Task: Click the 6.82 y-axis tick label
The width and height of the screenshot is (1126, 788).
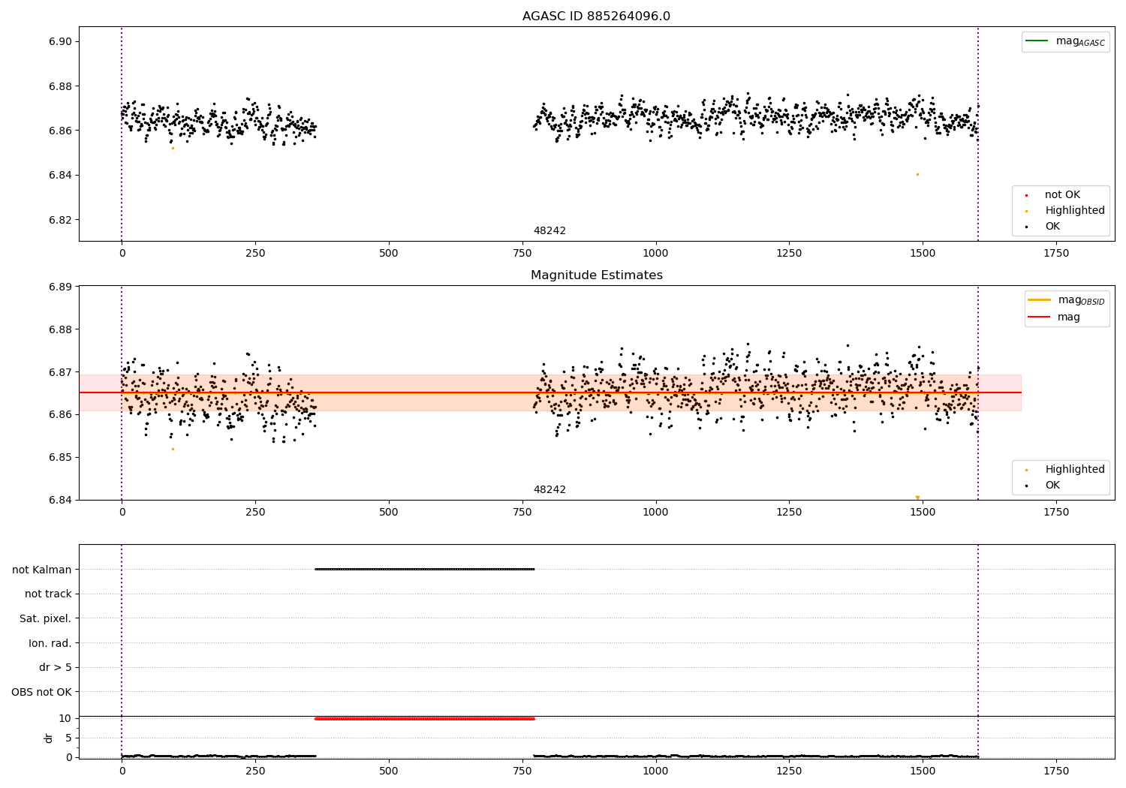Action: (x=59, y=221)
